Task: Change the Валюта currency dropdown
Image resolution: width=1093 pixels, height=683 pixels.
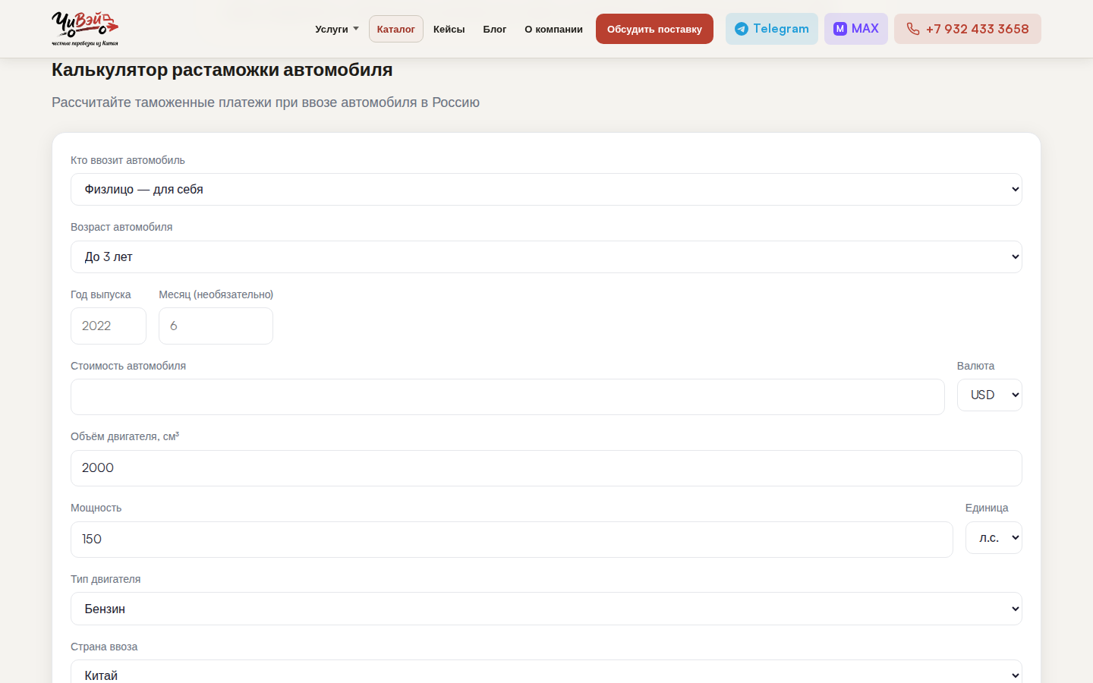Action: (x=990, y=395)
